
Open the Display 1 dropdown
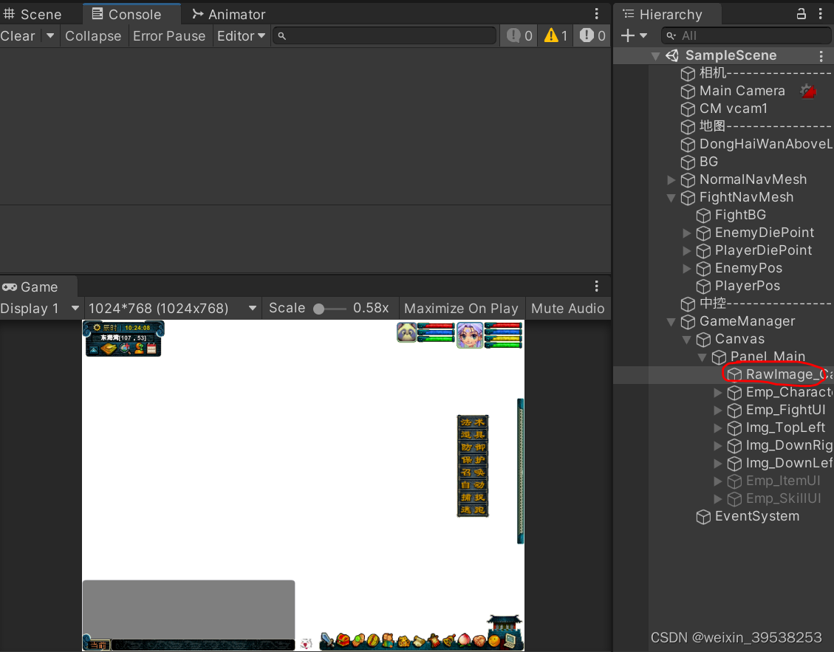pos(40,309)
